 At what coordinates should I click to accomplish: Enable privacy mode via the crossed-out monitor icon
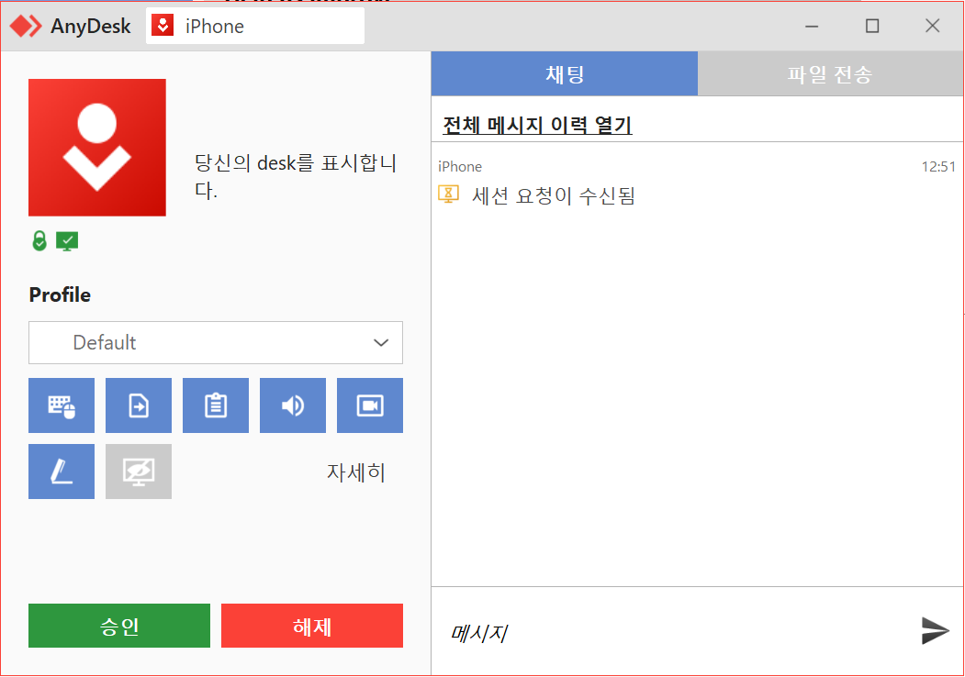pos(138,472)
